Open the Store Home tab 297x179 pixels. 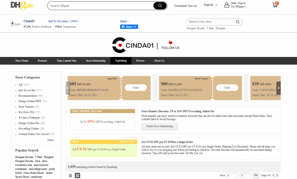coord(22,61)
